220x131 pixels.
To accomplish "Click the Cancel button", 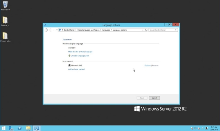I will click(x=154, y=98).
